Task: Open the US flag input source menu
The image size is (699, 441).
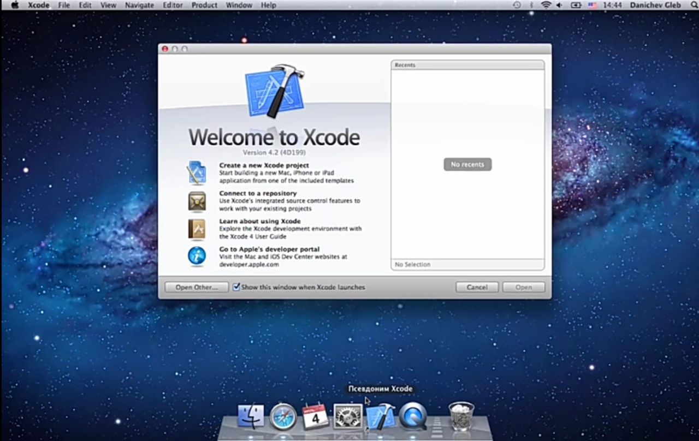Action: point(593,5)
